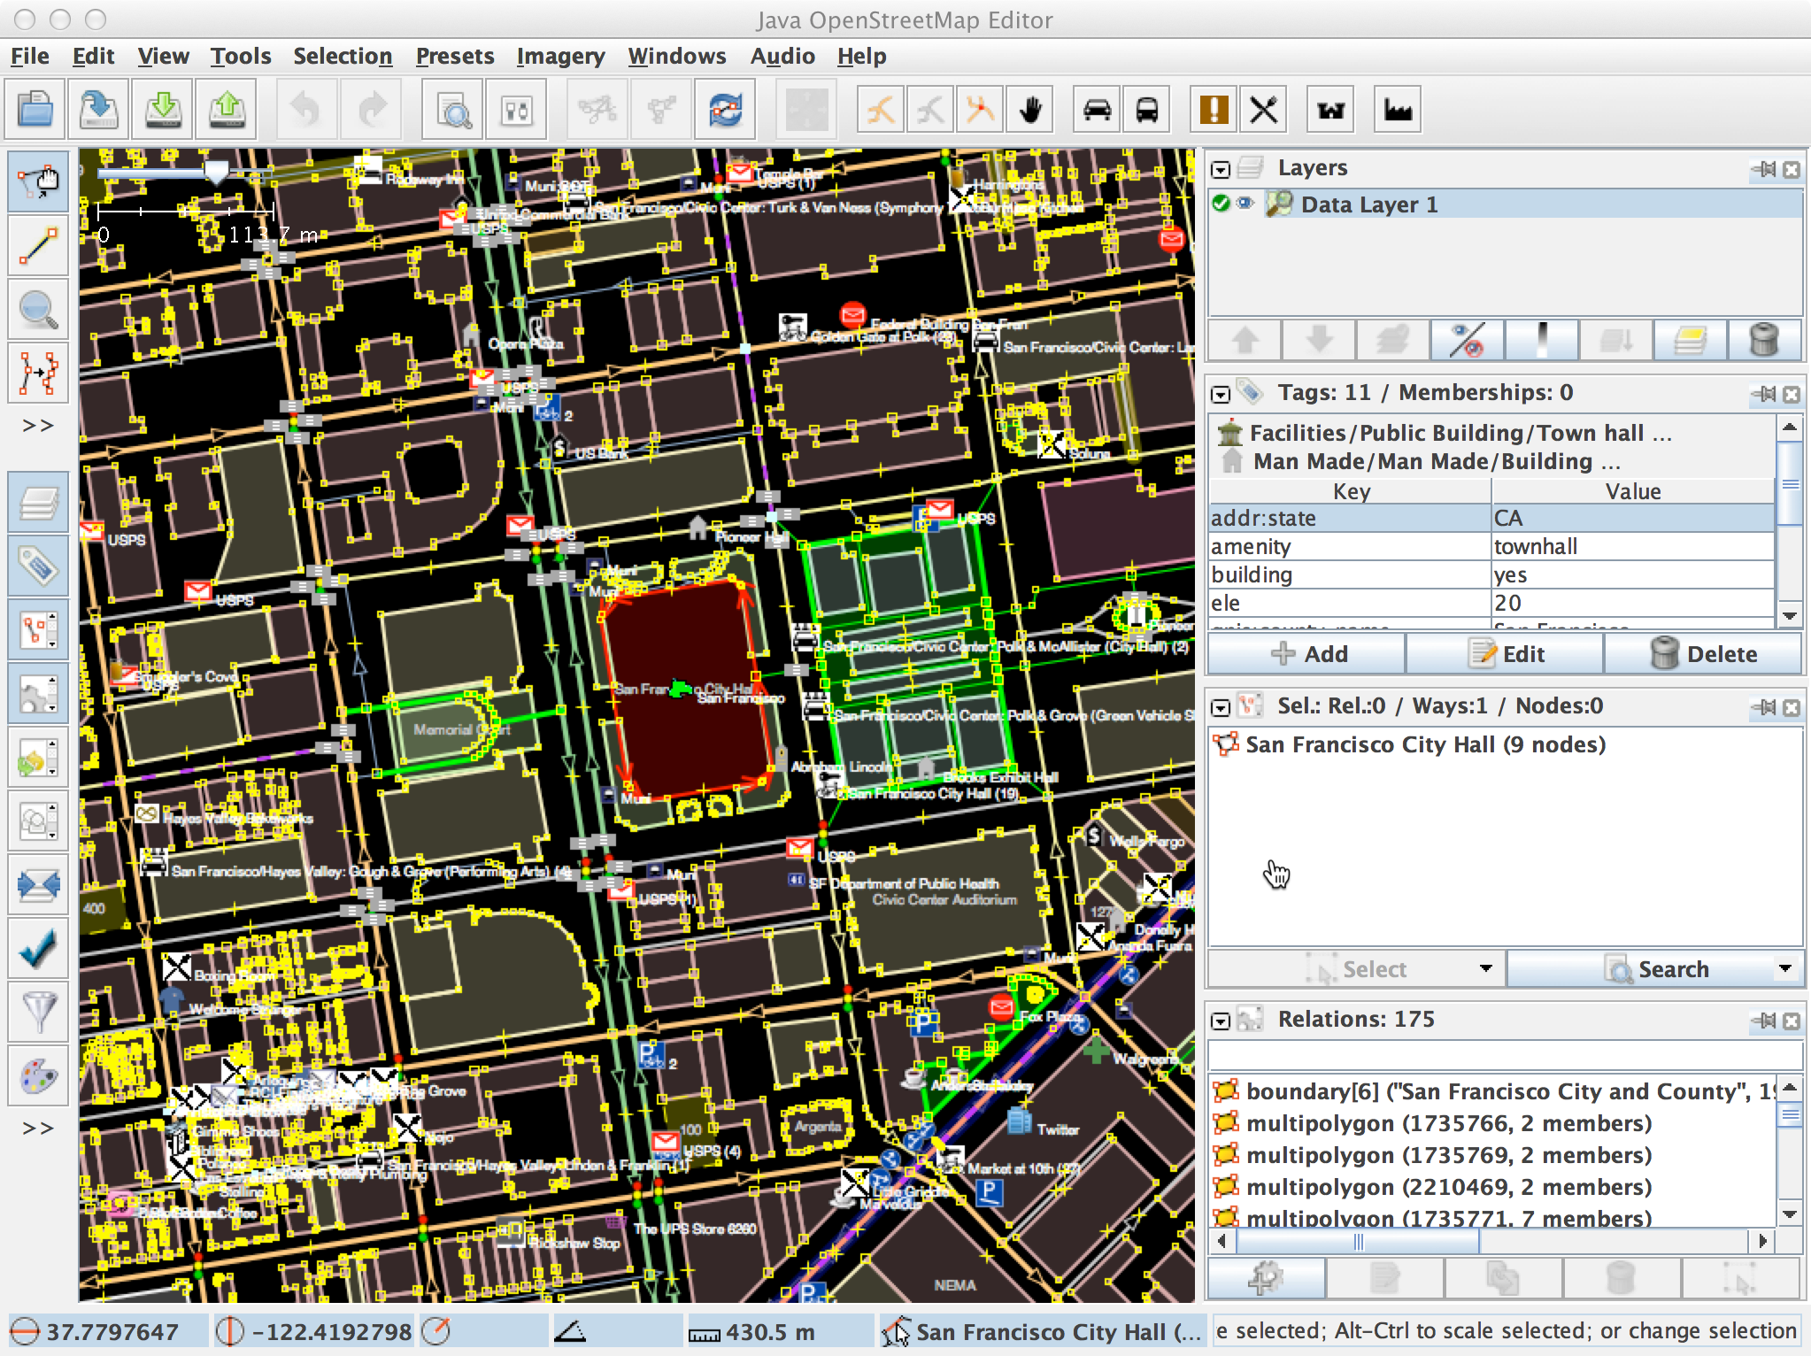Click the Add tag button
The width and height of the screenshot is (1811, 1356).
[x=1307, y=654]
